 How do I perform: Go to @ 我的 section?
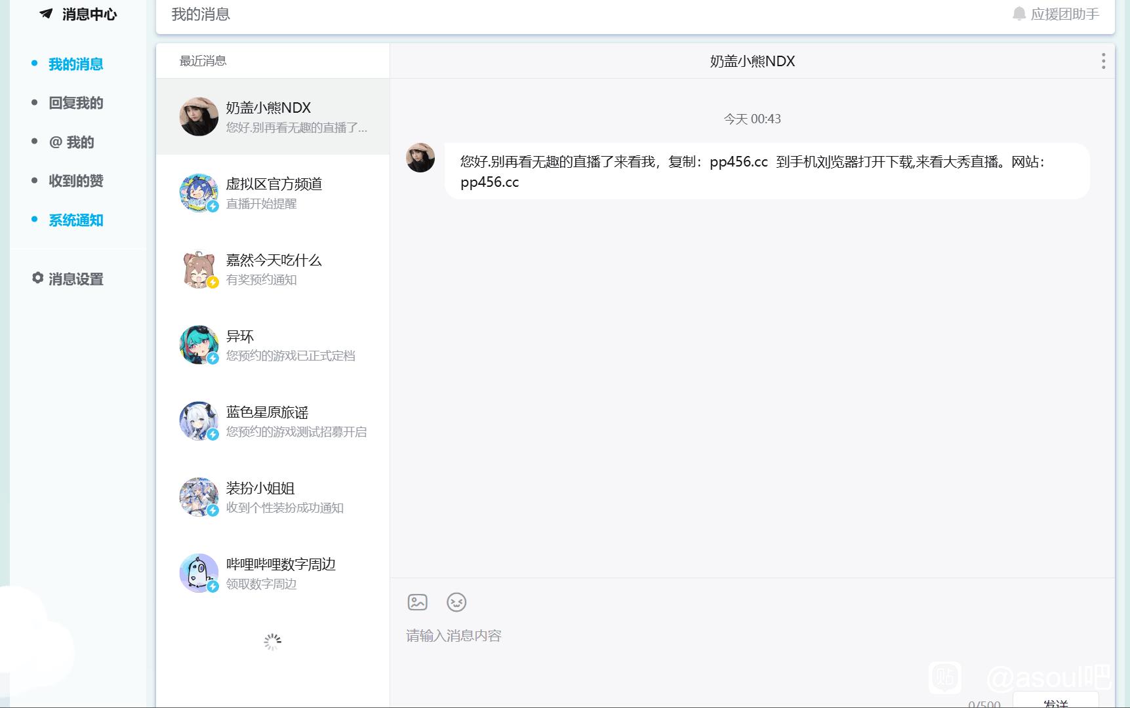coord(71,142)
